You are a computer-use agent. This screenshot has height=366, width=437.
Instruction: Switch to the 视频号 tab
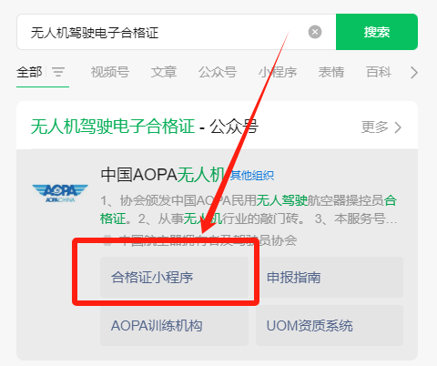point(110,72)
